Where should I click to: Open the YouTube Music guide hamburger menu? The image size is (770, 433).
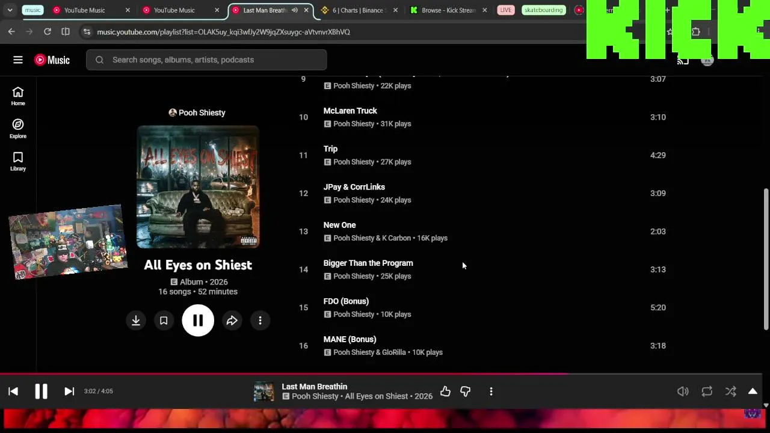18,60
